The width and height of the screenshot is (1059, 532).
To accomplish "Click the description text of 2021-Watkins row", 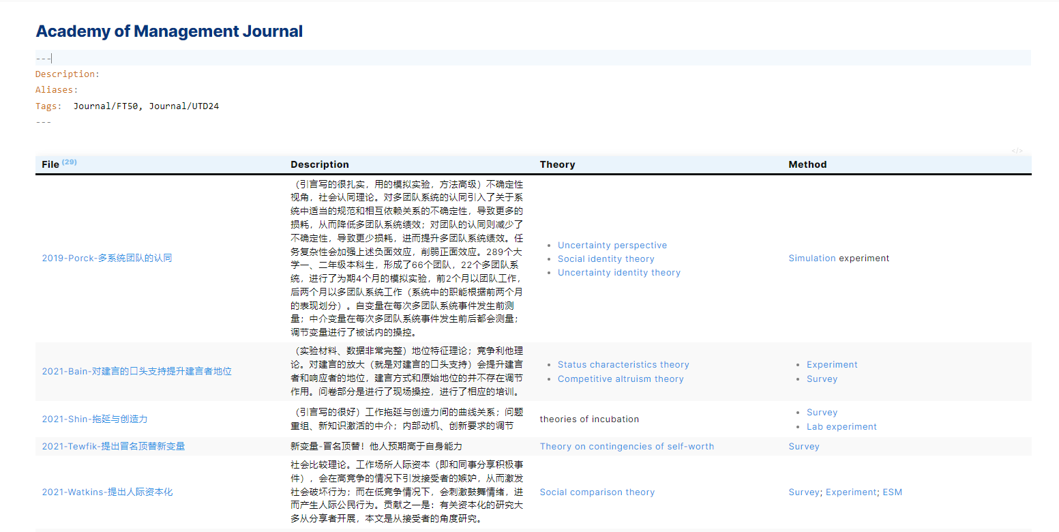I will pyautogui.click(x=407, y=492).
